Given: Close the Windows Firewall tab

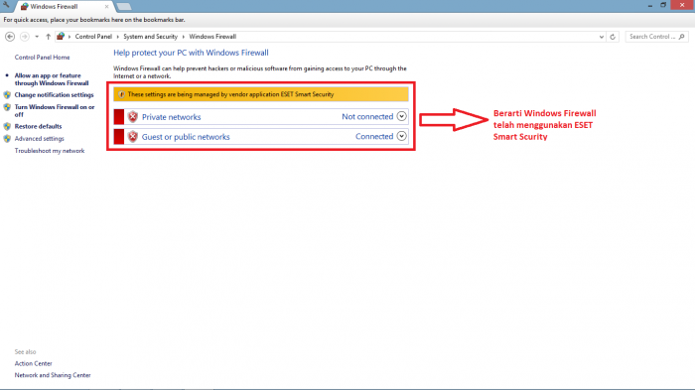Looking at the screenshot, I should point(106,7).
